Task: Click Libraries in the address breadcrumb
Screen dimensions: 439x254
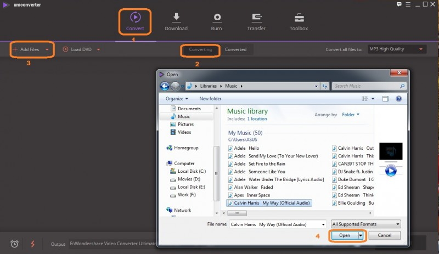Action: tap(209, 86)
